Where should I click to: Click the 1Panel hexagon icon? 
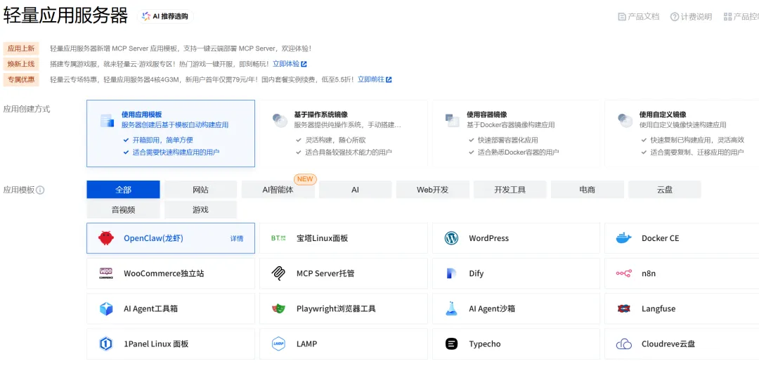click(x=106, y=344)
